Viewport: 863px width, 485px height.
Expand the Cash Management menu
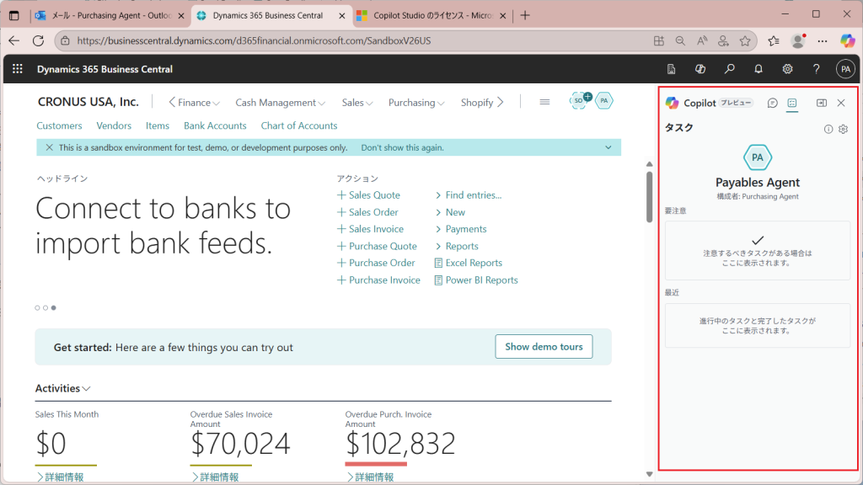click(x=280, y=103)
